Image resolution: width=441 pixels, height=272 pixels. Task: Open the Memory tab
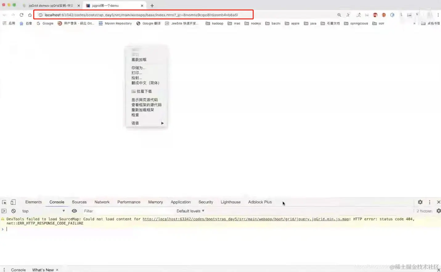155,202
